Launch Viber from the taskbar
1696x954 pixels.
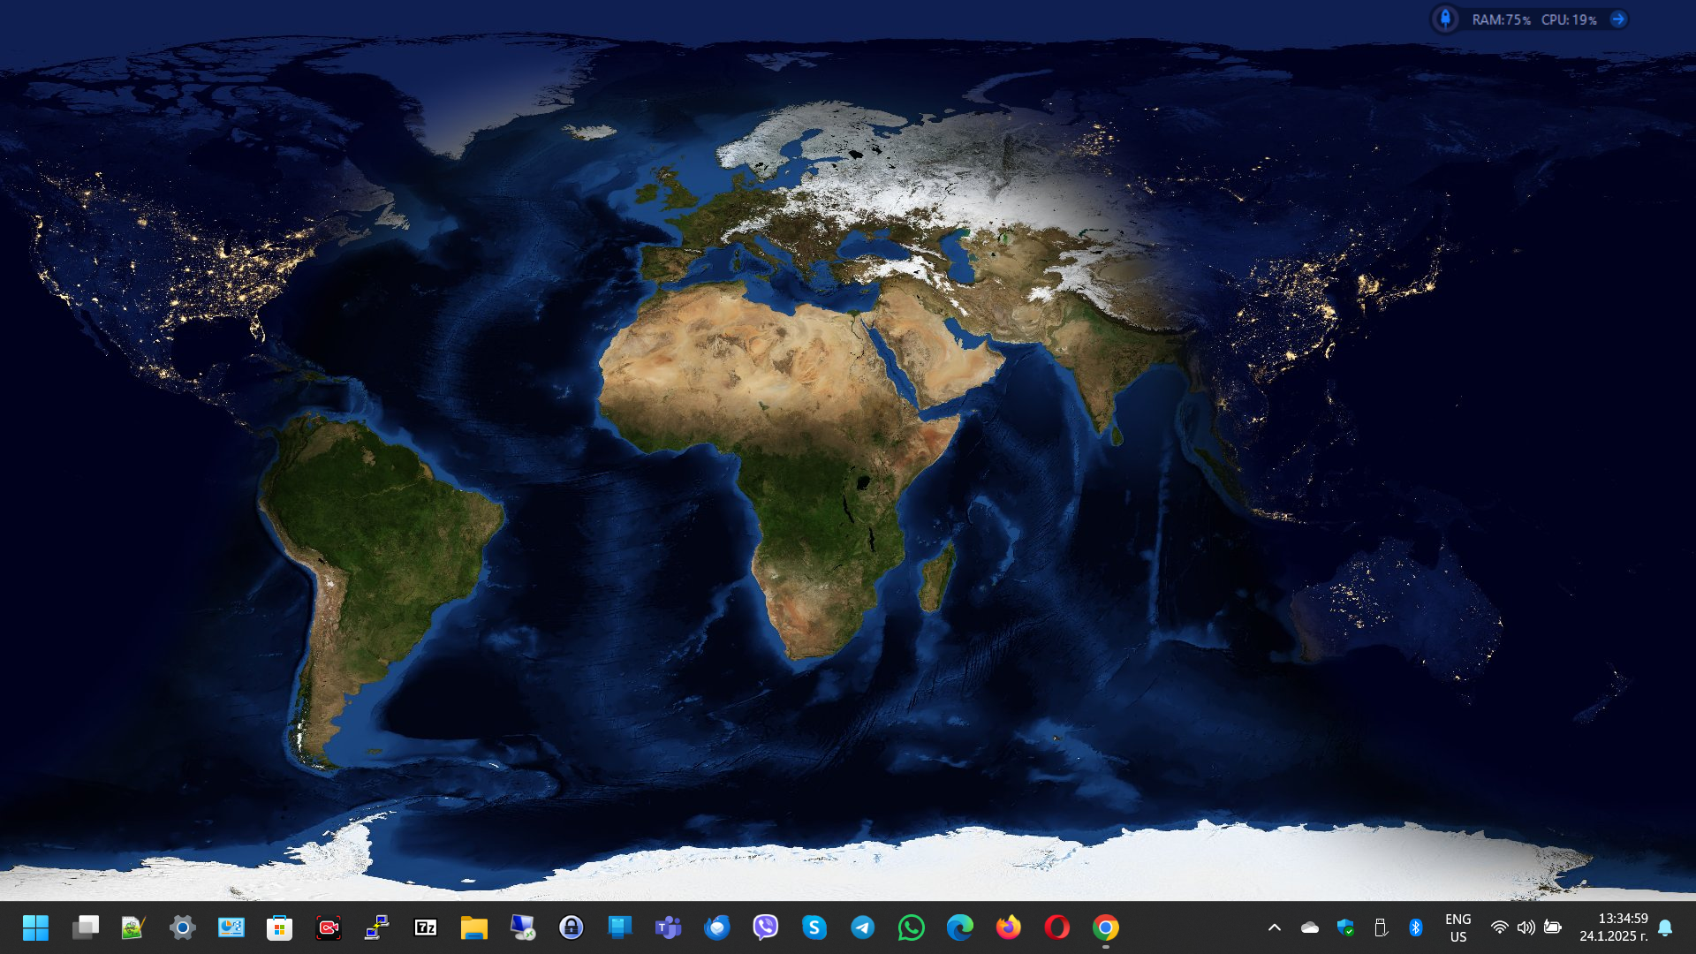coord(766,927)
